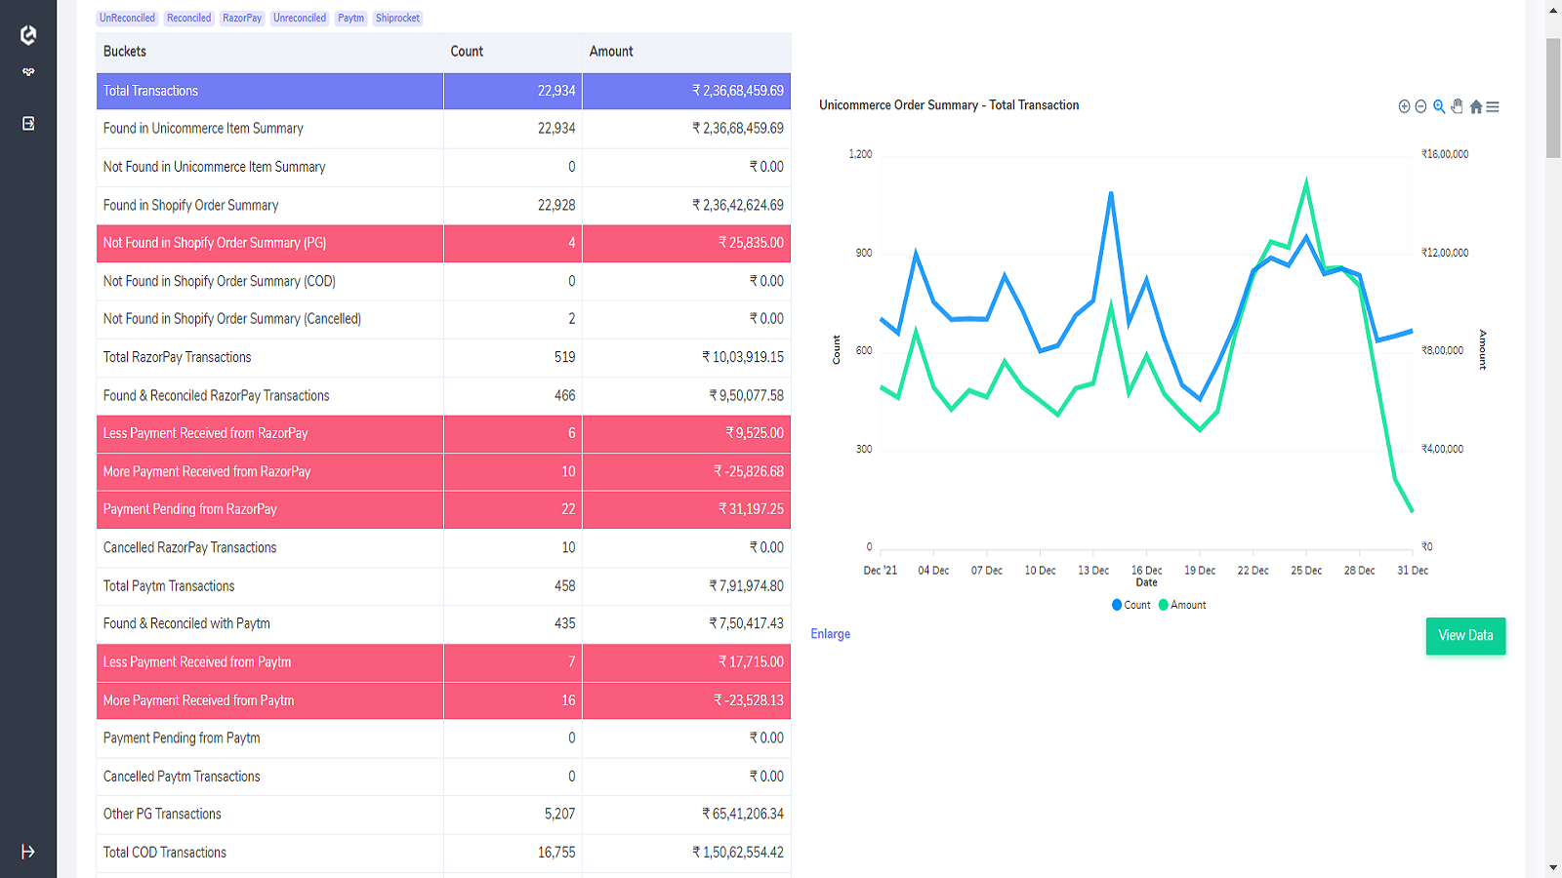This screenshot has width=1562, height=878.
Task: Open the chart hamburger export menu
Action: pos(1493,106)
